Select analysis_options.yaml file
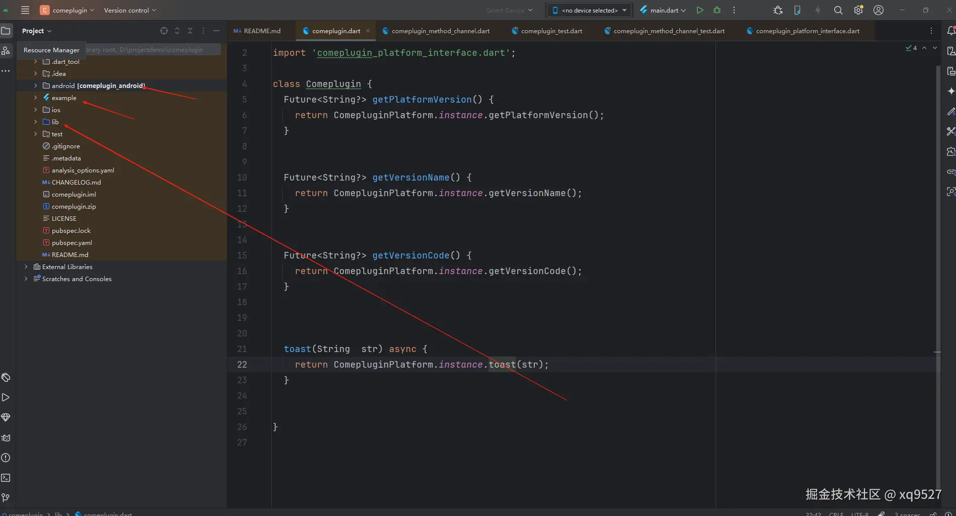 [83, 170]
